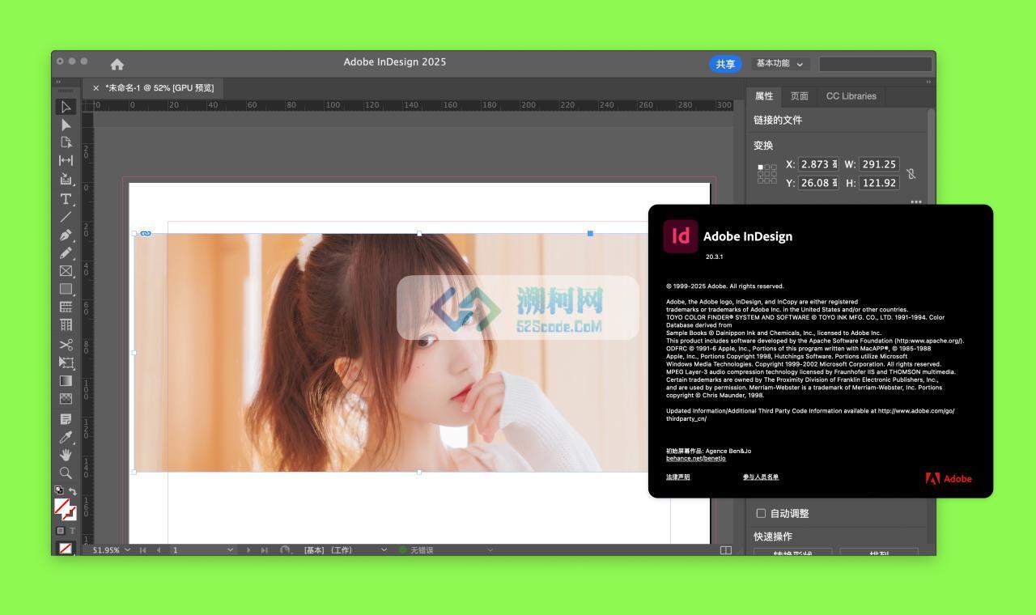Toggle constrain proportions chain icon
The image size is (1036, 615).
pyautogui.click(x=911, y=173)
